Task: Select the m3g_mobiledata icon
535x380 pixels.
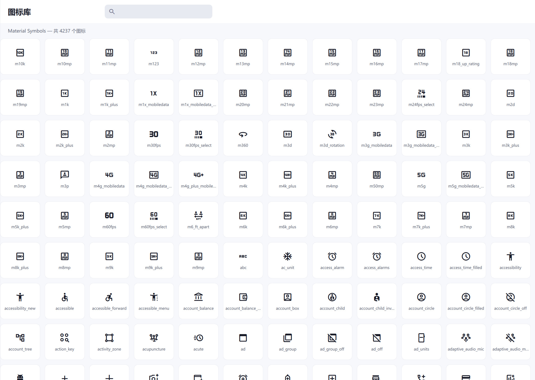Action: (x=377, y=138)
